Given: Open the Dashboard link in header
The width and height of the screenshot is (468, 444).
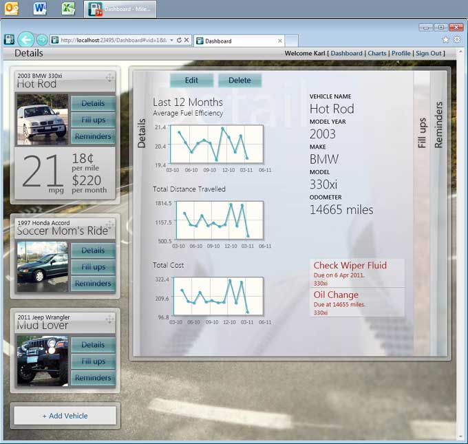Looking at the screenshot, I should pos(346,53).
